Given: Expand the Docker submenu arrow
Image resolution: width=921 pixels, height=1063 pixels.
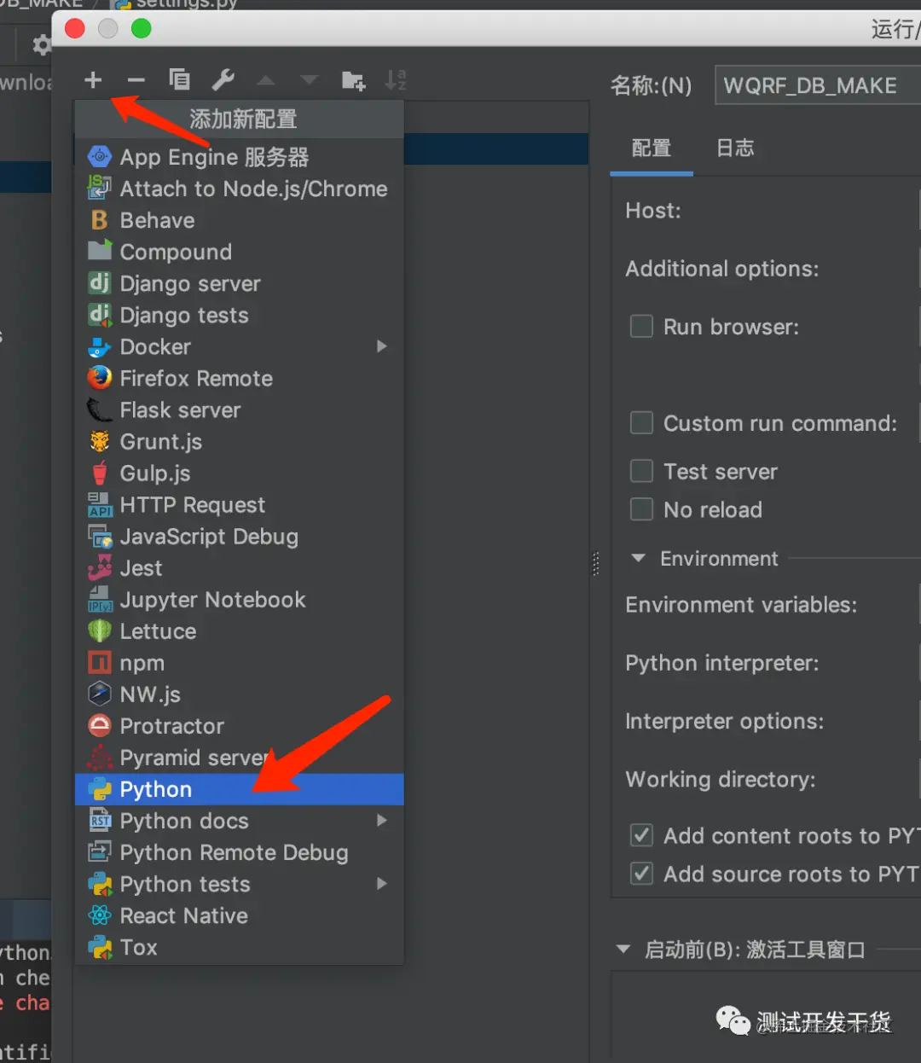Looking at the screenshot, I should coord(382,346).
